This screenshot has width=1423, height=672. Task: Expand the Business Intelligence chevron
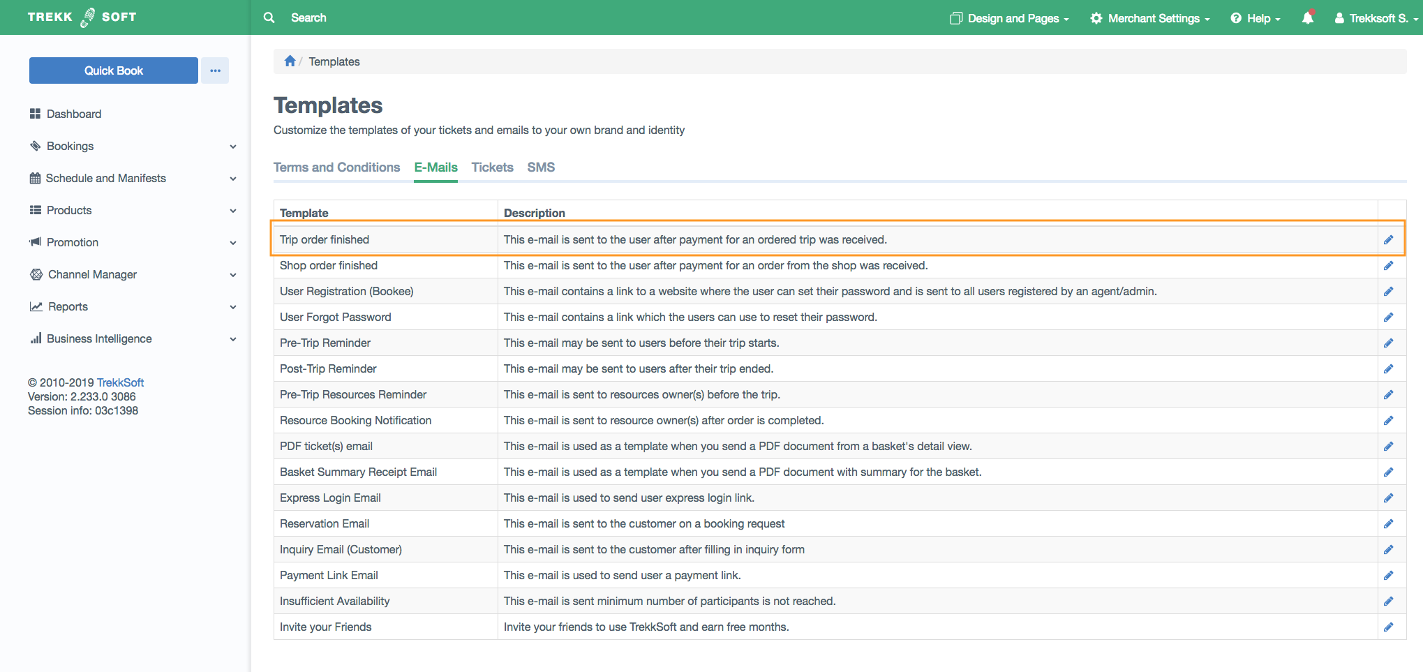pyautogui.click(x=233, y=339)
